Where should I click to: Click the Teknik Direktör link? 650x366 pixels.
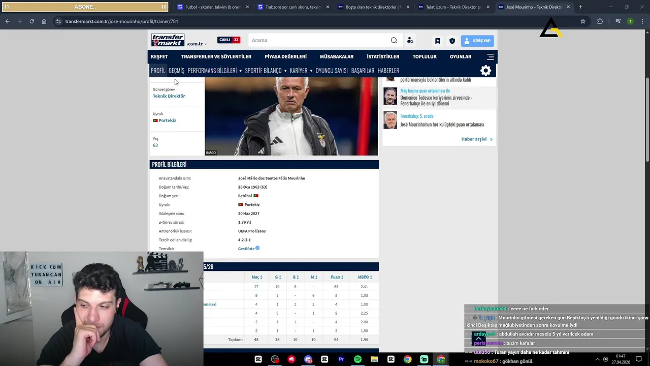click(x=169, y=96)
